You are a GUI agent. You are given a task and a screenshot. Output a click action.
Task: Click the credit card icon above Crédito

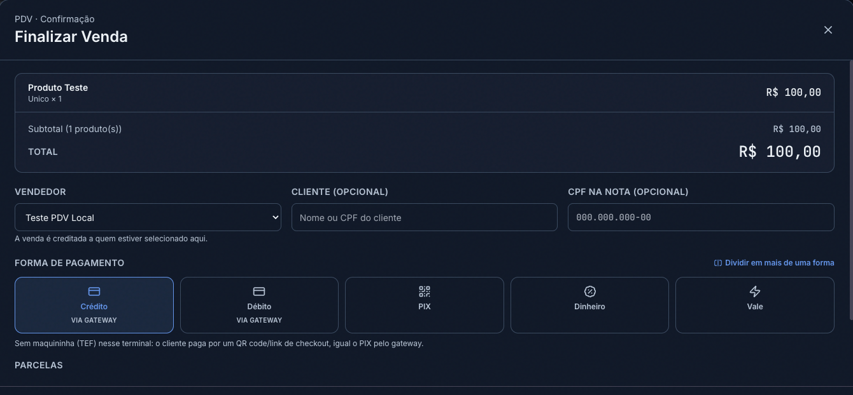coord(94,291)
